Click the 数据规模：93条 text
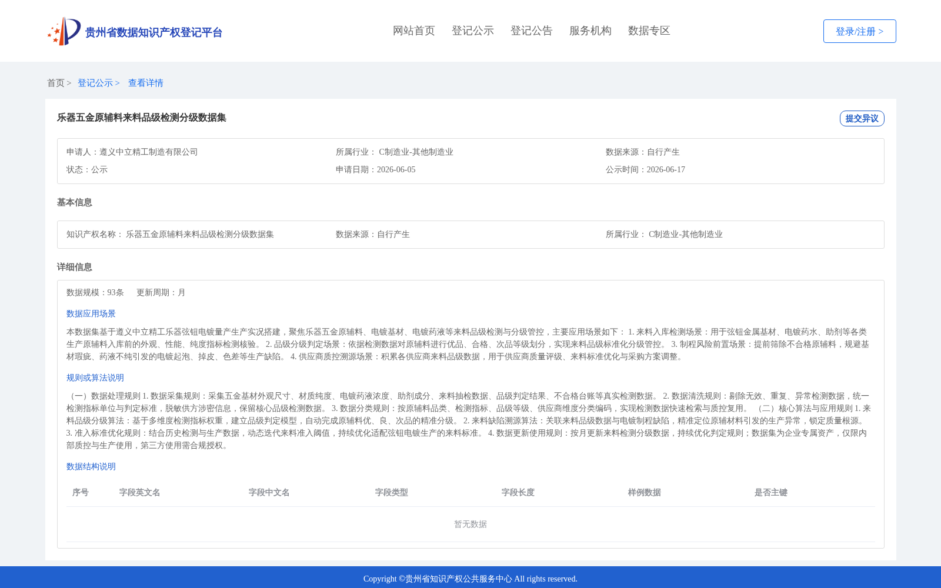 click(x=95, y=292)
